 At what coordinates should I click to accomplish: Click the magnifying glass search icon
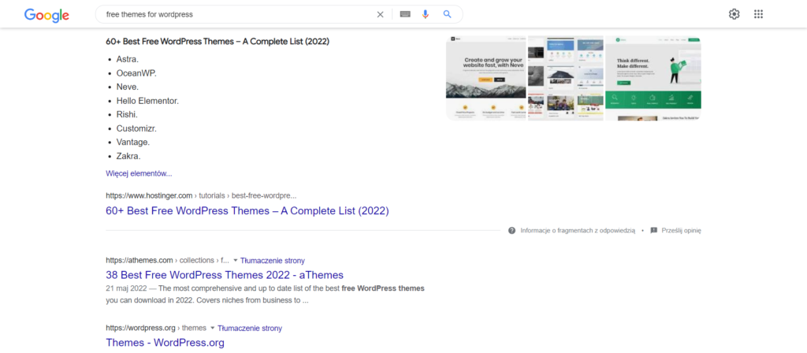(448, 14)
